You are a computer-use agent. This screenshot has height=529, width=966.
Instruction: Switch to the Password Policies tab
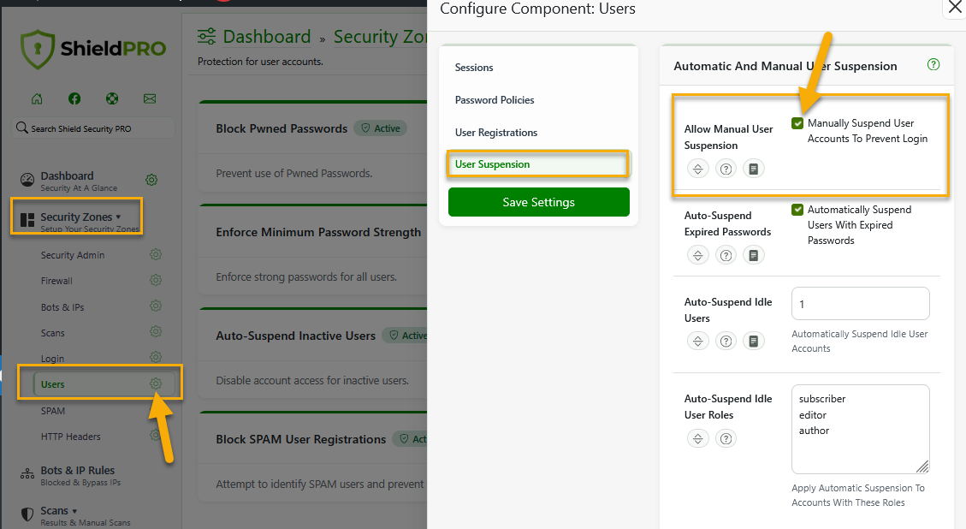(x=495, y=100)
